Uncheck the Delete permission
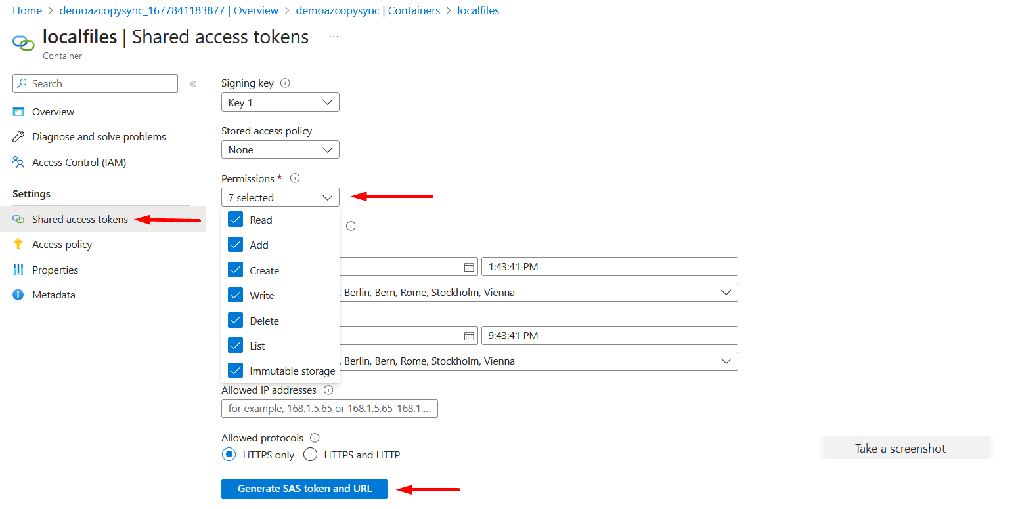1016x509 pixels. coord(235,320)
